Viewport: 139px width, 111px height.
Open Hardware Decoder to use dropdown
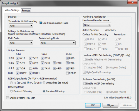tap(97, 25)
